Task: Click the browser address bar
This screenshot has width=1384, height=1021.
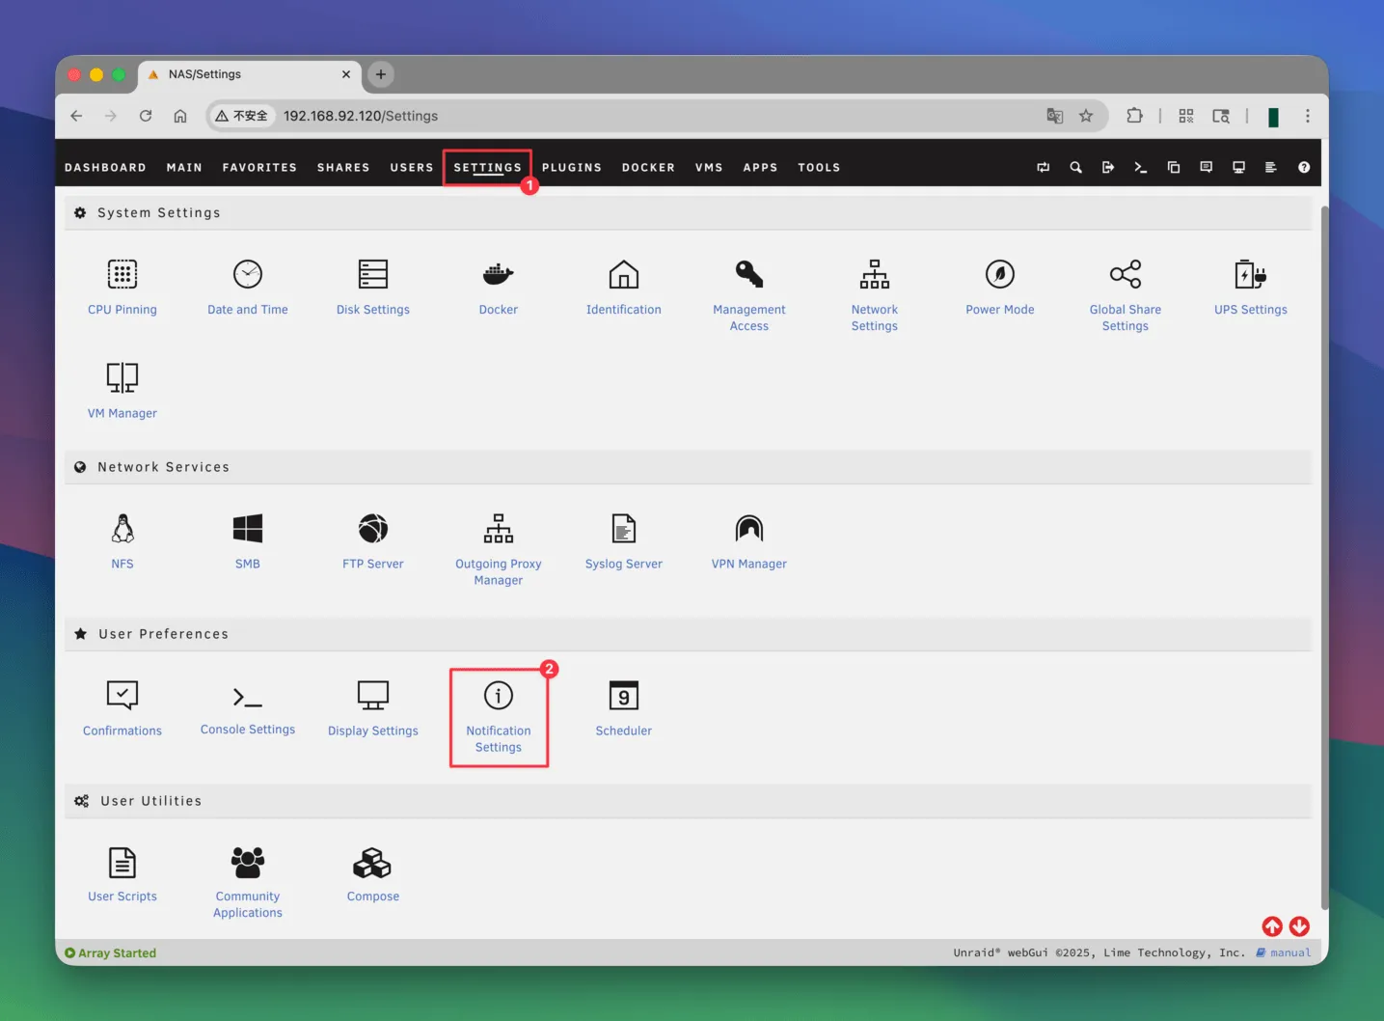Action: (x=656, y=116)
